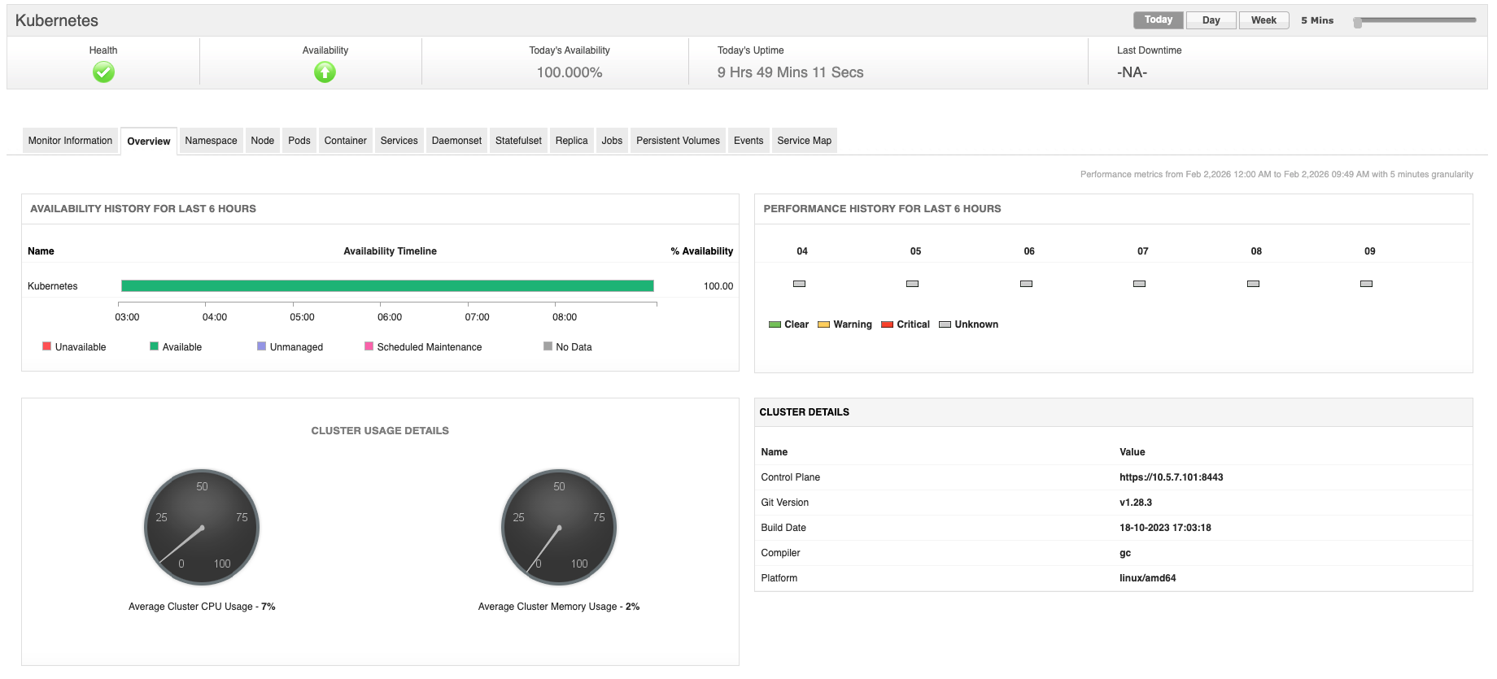Click the Average Cluster Memory Usage gauge
This screenshot has height=679, width=1497.
tap(559, 527)
